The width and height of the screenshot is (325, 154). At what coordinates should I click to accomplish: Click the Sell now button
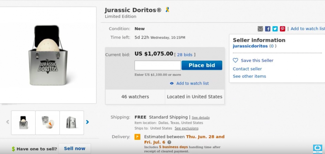[x=74, y=149]
